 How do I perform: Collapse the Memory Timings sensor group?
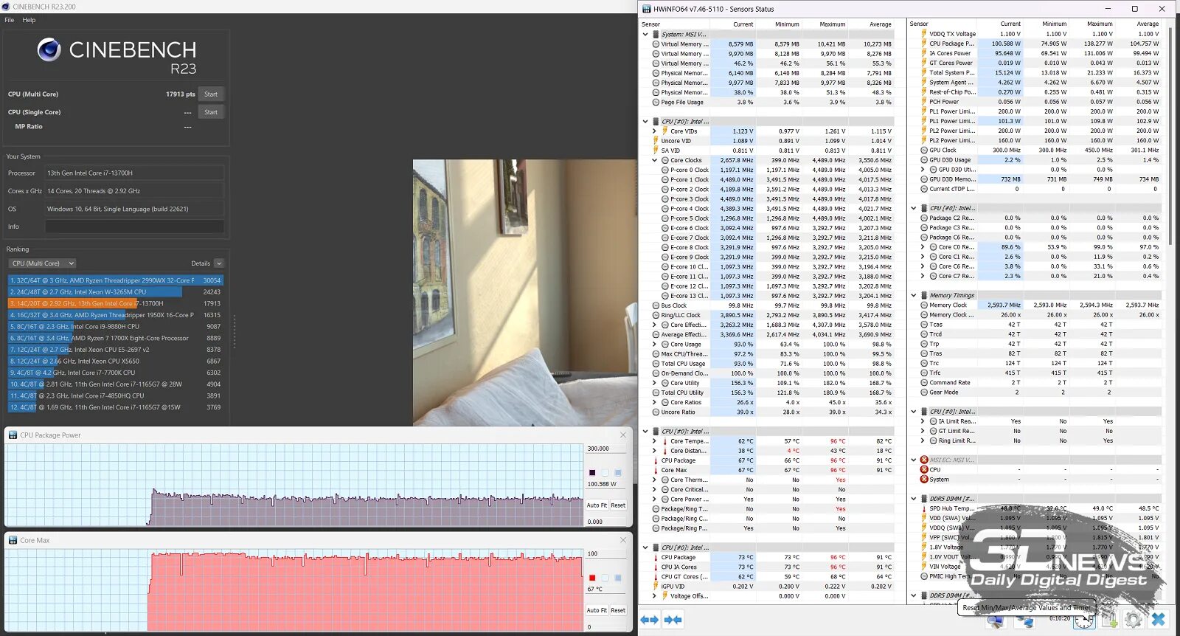tap(914, 295)
